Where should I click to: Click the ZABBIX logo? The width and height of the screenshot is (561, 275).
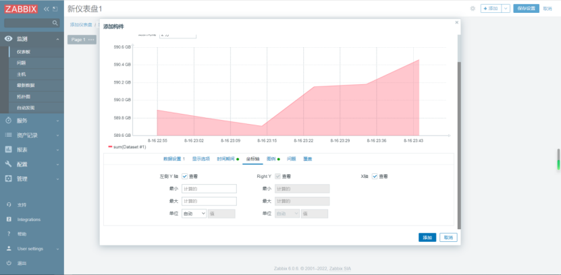tap(21, 9)
